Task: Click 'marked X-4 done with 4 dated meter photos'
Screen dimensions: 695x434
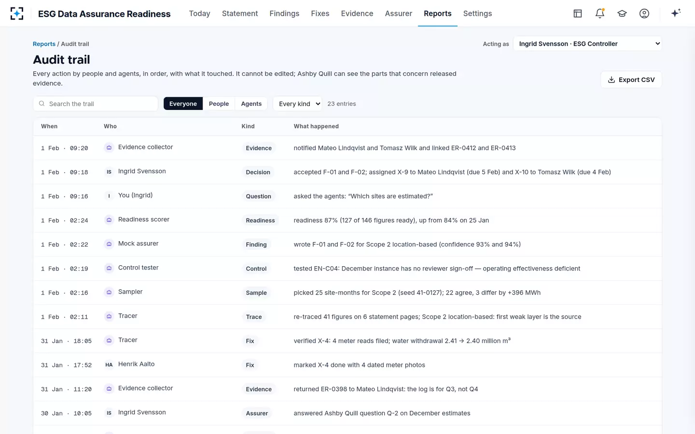Action: click(359, 365)
